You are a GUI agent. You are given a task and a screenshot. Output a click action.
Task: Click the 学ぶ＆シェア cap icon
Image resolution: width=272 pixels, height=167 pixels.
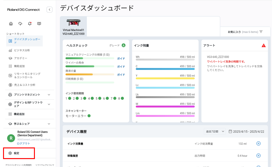[x=10, y=124]
